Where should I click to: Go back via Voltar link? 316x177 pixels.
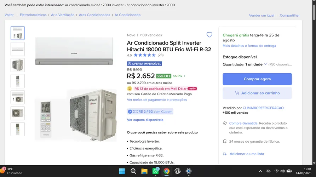point(9,15)
